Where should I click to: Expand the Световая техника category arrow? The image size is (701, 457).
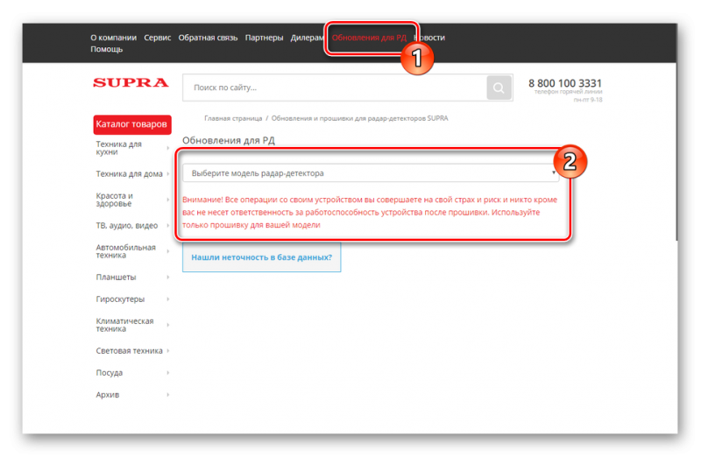pyautogui.click(x=168, y=351)
